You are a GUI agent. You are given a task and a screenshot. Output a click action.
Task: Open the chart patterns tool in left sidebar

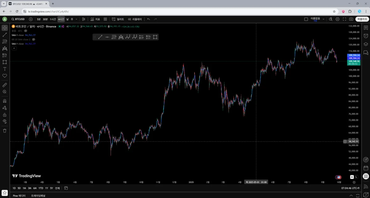(5, 49)
